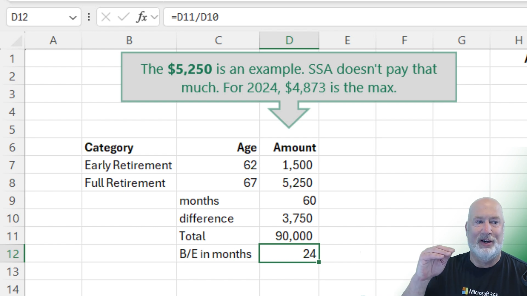Click the Select All corner triangle
Screen dimensions: 527x296
click(16, 41)
